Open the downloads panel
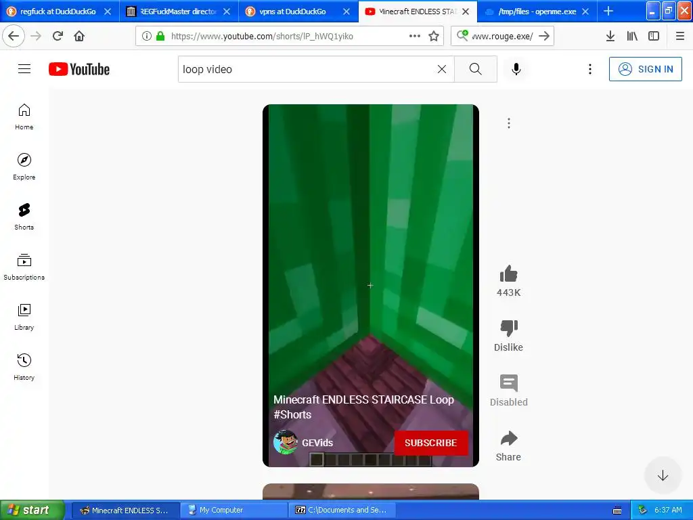 click(x=610, y=36)
